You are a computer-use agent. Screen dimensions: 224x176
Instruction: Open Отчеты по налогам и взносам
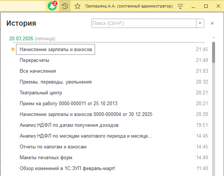53,147
